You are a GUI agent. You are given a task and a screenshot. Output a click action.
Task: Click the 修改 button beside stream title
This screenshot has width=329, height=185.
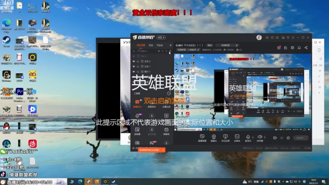point(210,45)
